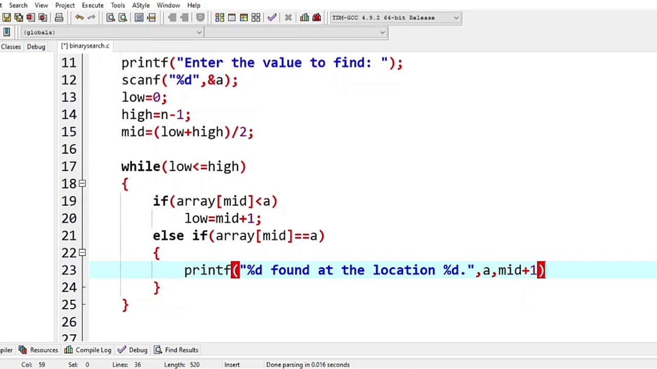Open the Search menu
The width and height of the screenshot is (657, 369).
(x=18, y=5)
